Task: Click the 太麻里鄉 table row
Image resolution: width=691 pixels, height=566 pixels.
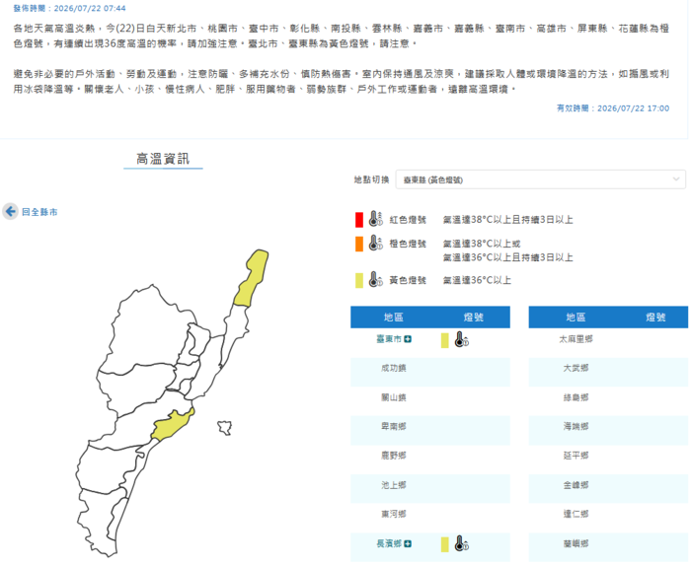Action: (608, 343)
